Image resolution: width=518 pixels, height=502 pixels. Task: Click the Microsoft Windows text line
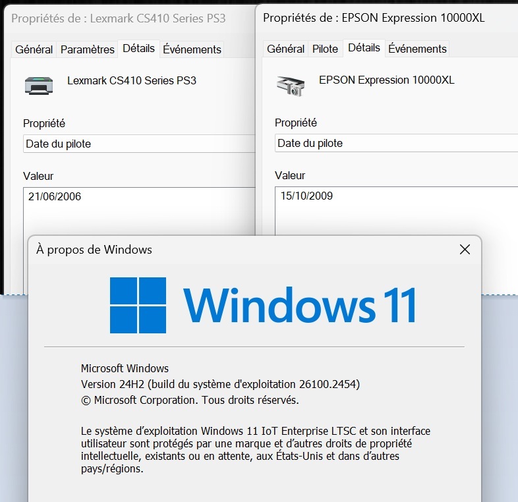(125, 368)
